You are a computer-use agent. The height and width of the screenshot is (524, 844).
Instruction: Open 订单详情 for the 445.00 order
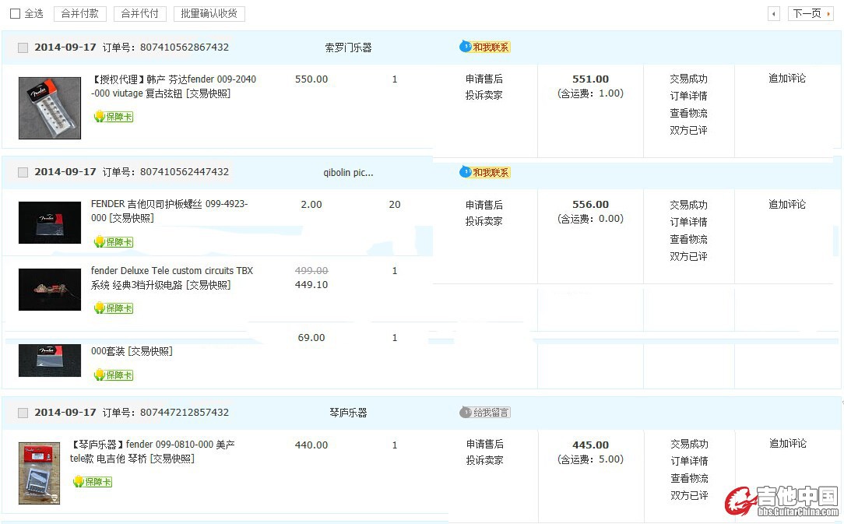coord(689,461)
